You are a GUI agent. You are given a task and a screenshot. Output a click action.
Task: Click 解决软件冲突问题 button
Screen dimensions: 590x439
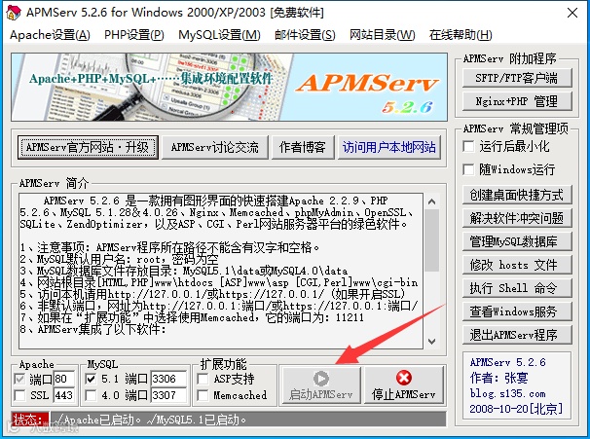(x=517, y=218)
